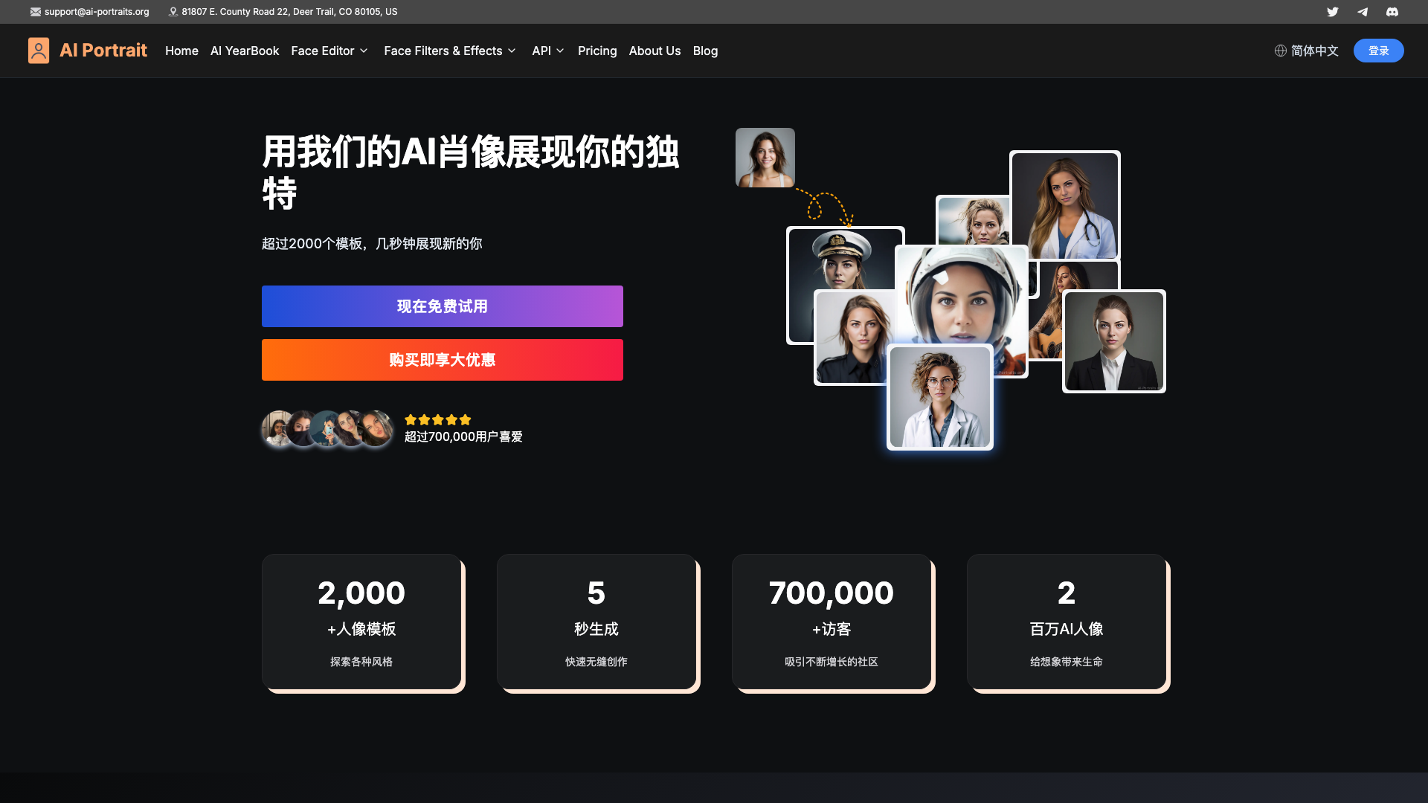Click the 2 百万AI人像 stat card
The image size is (1428, 803).
[x=1067, y=622]
